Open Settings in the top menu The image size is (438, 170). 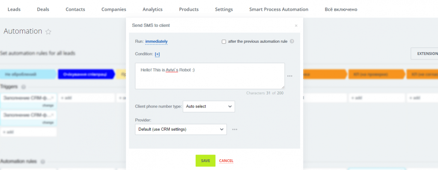point(224,9)
